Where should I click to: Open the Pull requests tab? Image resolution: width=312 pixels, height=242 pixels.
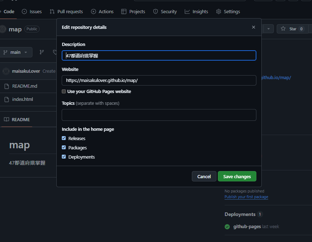(x=66, y=11)
